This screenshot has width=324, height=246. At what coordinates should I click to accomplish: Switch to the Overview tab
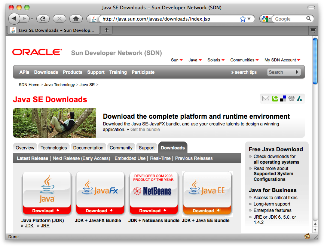[x=25, y=148]
